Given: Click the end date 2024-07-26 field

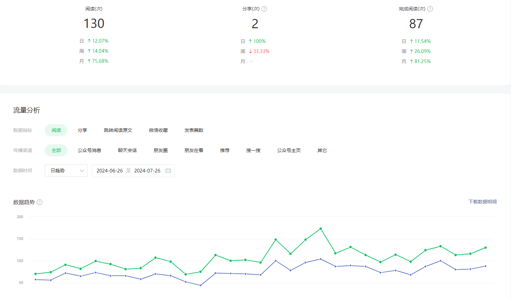Looking at the screenshot, I should coord(147,171).
